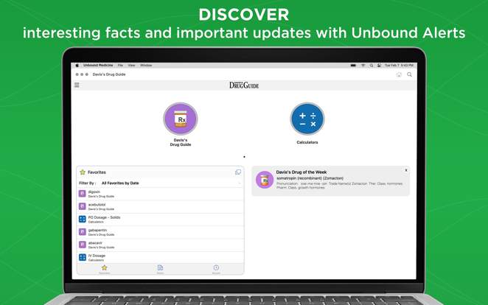Click abacavir's purple drug icon
This screenshot has width=488, height=305.
click(x=82, y=245)
